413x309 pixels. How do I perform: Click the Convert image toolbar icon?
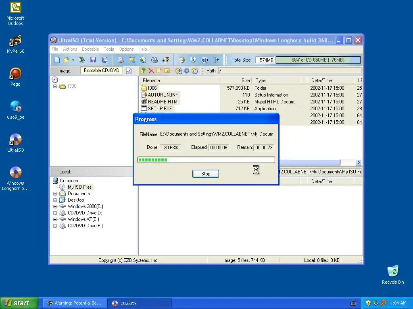tap(143, 60)
